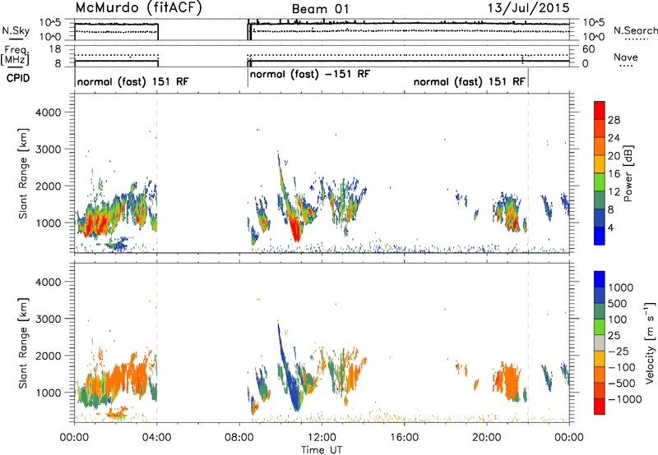This screenshot has width=658, height=455.
Task: Click the dashed vertical marker at 04:00 in power panel
Action: click(157, 172)
